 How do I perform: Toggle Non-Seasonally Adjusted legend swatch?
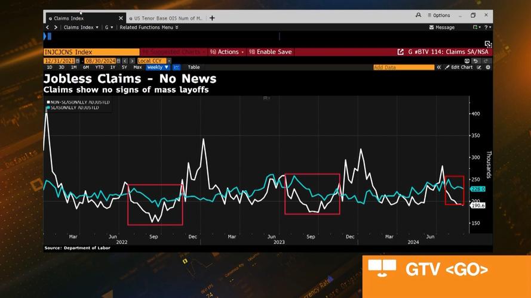point(48,102)
